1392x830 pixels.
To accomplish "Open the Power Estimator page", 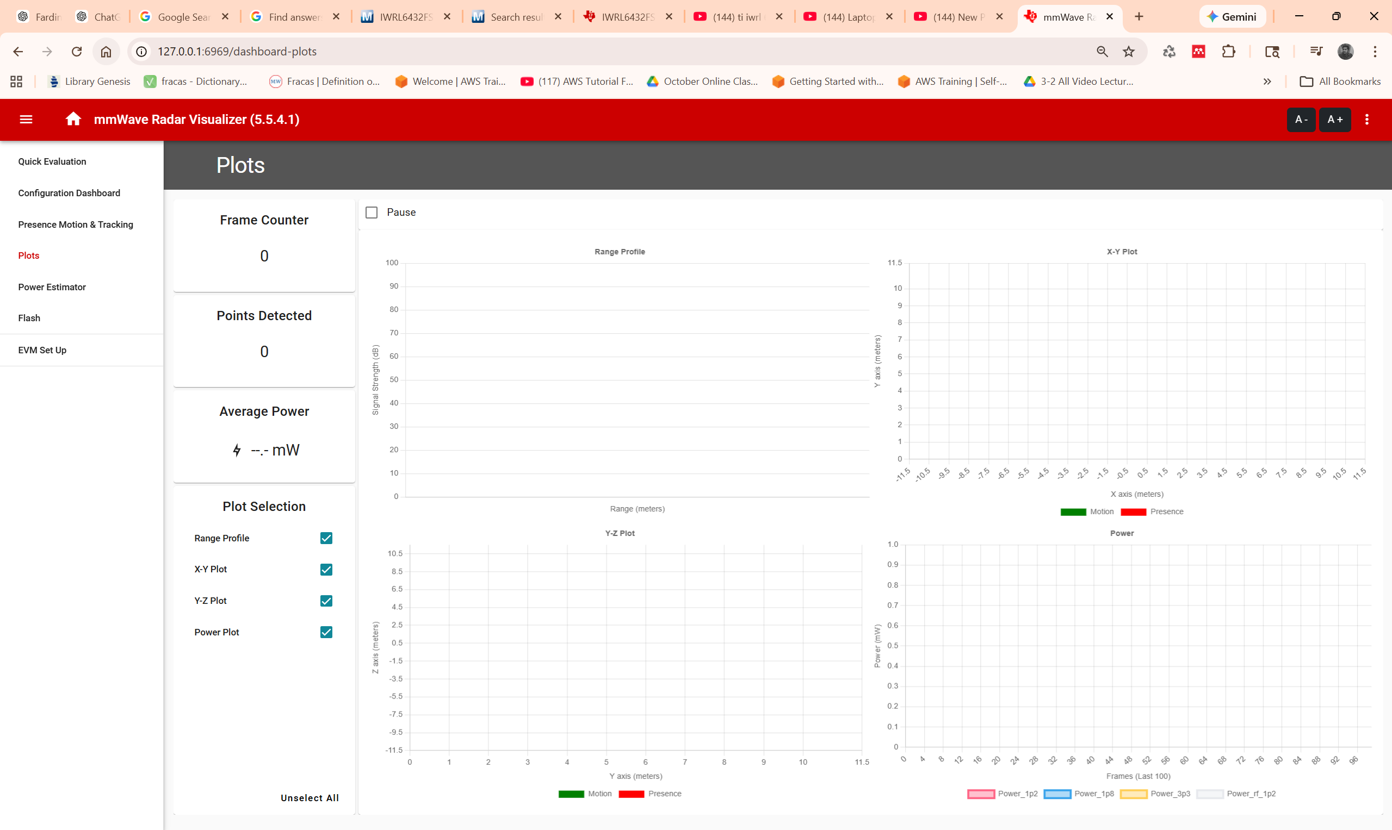I will click(52, 287).
